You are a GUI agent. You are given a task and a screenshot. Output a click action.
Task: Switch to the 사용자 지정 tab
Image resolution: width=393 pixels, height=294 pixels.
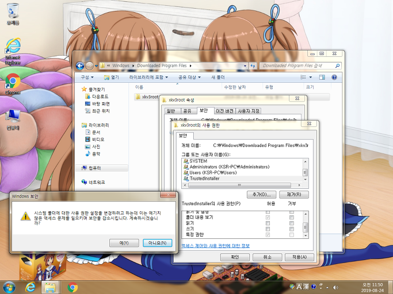tap(249, 111)
